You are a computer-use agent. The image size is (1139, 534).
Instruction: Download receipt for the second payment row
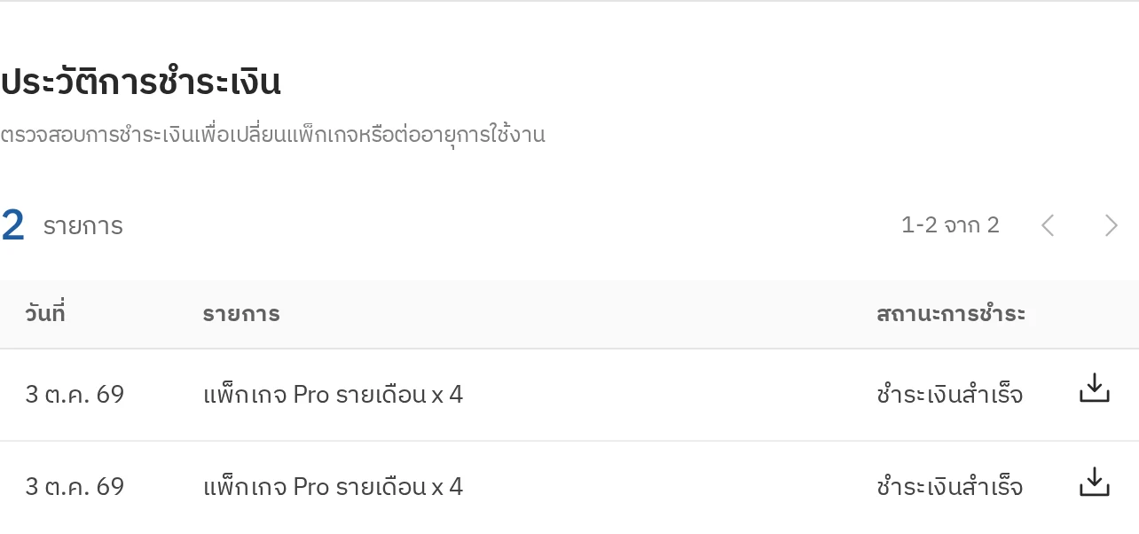(1095, 482)
